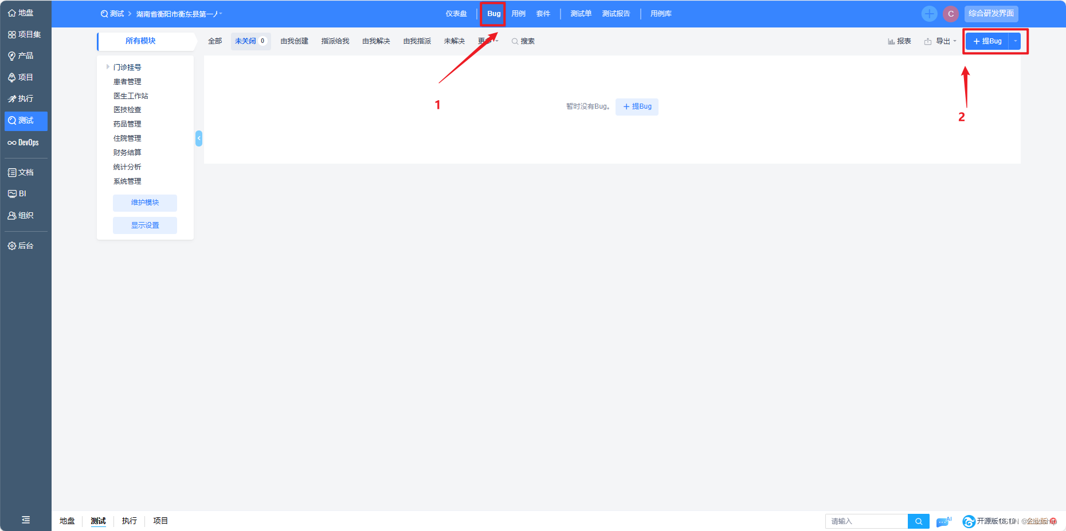Filter bugs by 未解决
Viewport: 1066px width, 531px height.
tap(454, 41)
